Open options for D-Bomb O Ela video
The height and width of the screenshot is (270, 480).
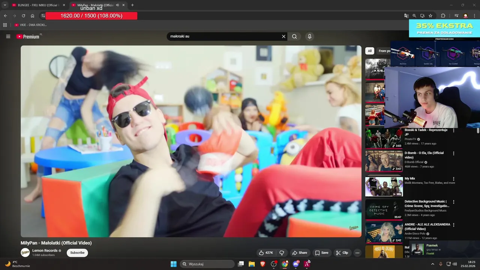[x=454, y=153]
